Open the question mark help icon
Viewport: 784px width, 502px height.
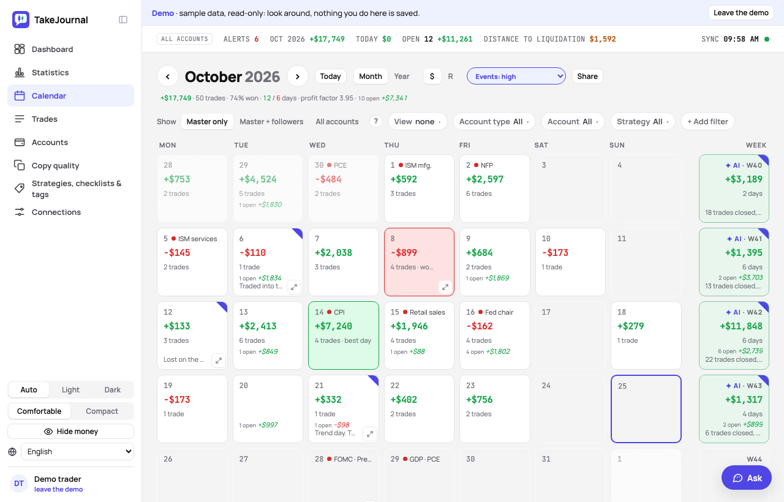click(x=376, y=121)
